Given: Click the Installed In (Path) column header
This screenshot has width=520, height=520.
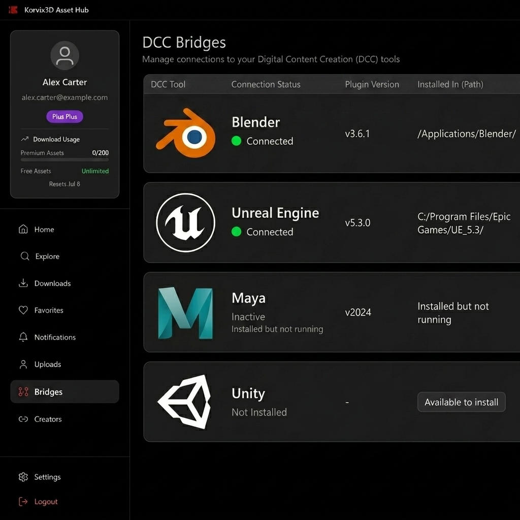Looking at the screenshot, I should [450, 84].
